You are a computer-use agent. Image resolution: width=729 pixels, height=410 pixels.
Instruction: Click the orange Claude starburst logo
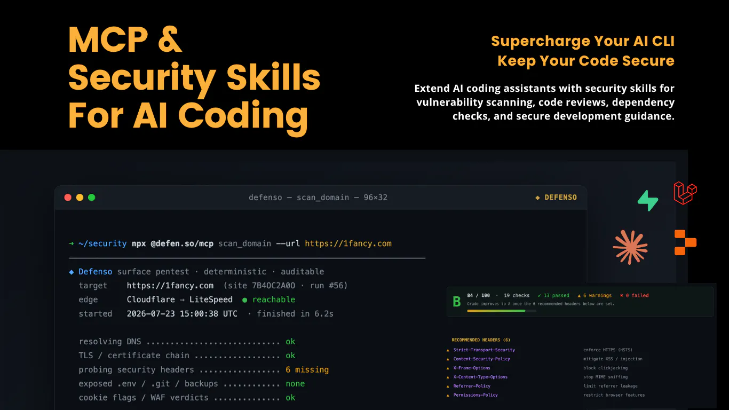[630, 248]
